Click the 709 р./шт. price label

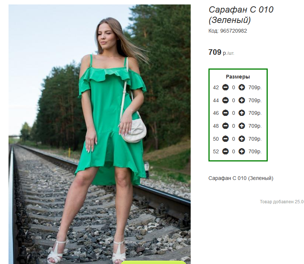click(221, 52)
